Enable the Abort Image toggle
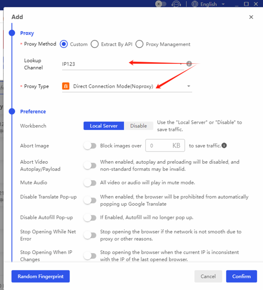 click(90, 146)
